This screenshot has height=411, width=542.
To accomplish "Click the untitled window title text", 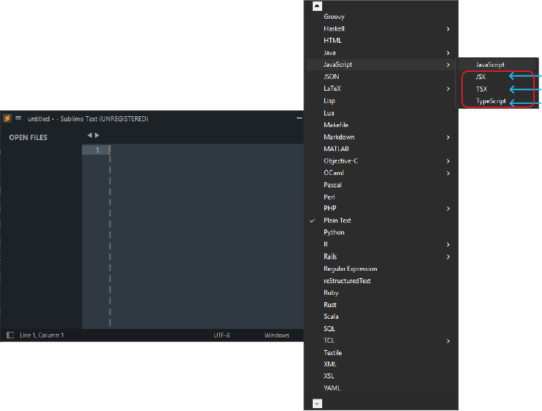I will [x=88, y=118].
